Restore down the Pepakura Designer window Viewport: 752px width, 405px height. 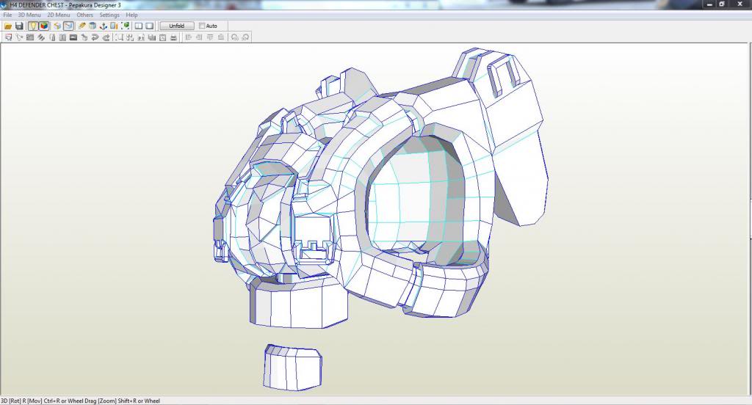(x=722, y=4)
